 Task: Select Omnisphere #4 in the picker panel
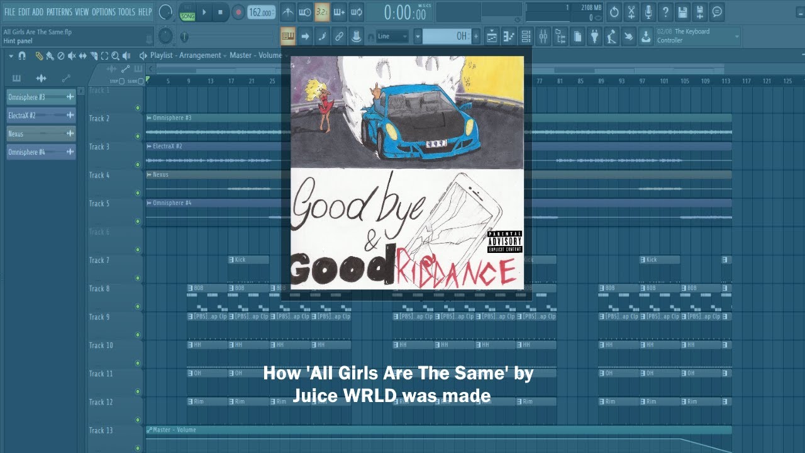(x=41, y=152)
